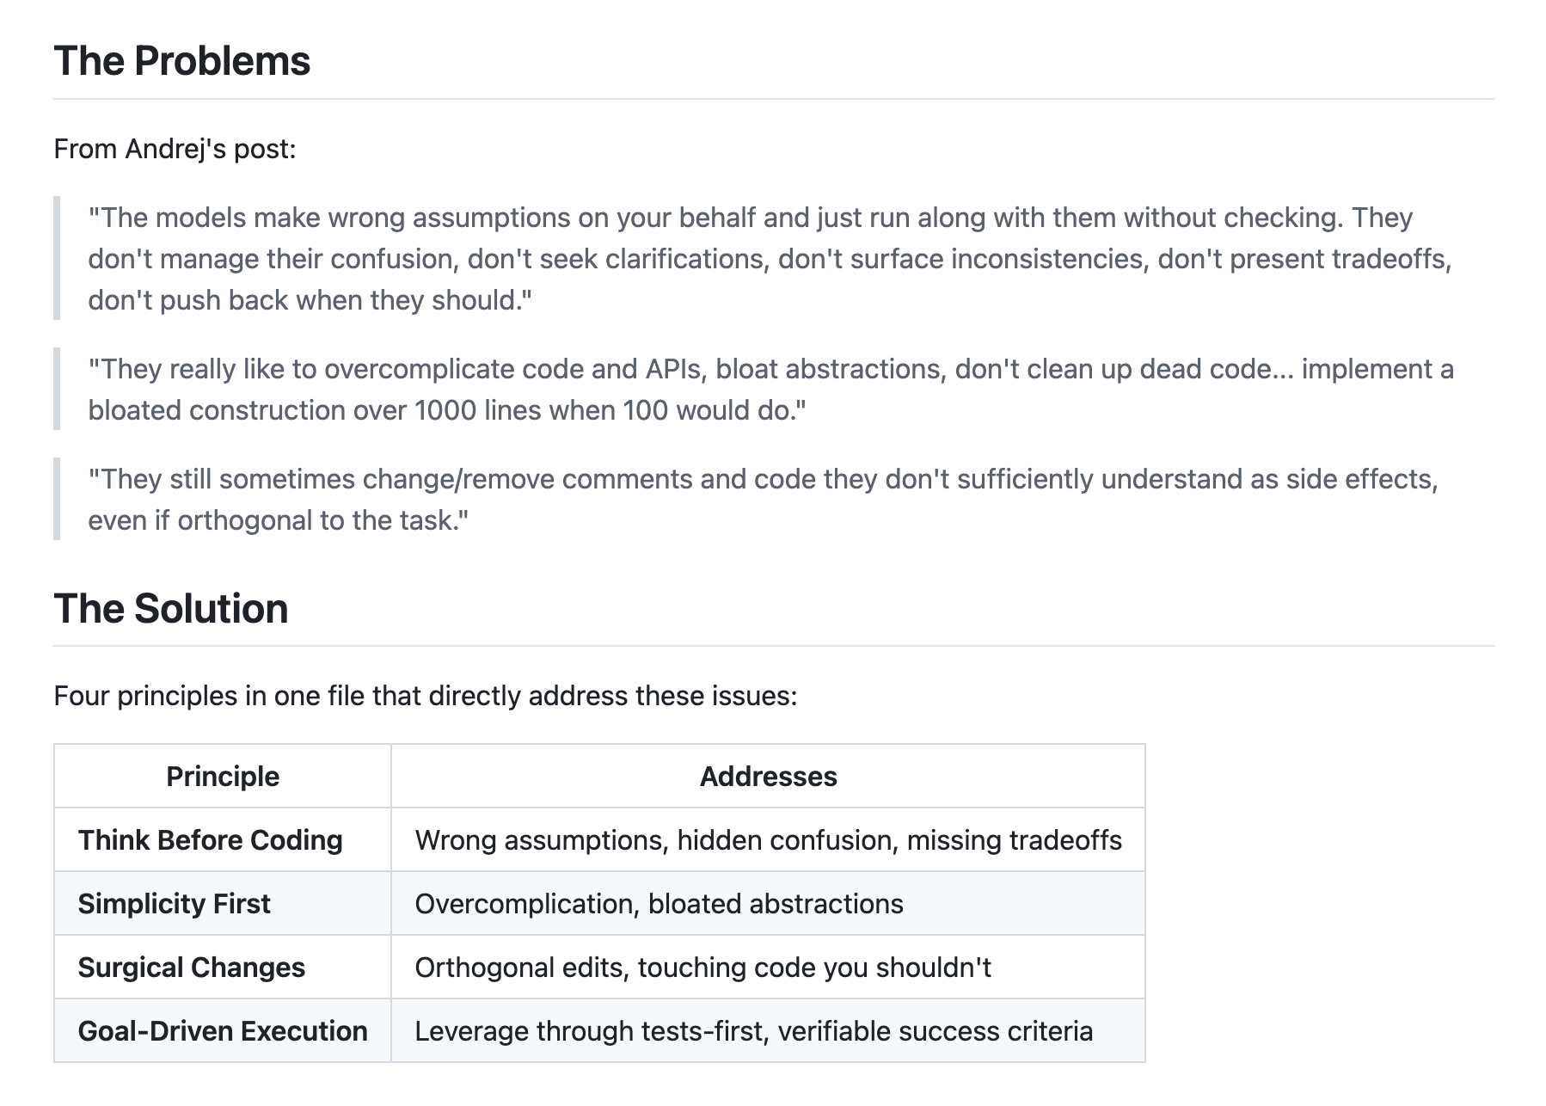Click the 'Overcomplication, bloated abstractions' cell
1546x1106 pixels.
[768, 903]
